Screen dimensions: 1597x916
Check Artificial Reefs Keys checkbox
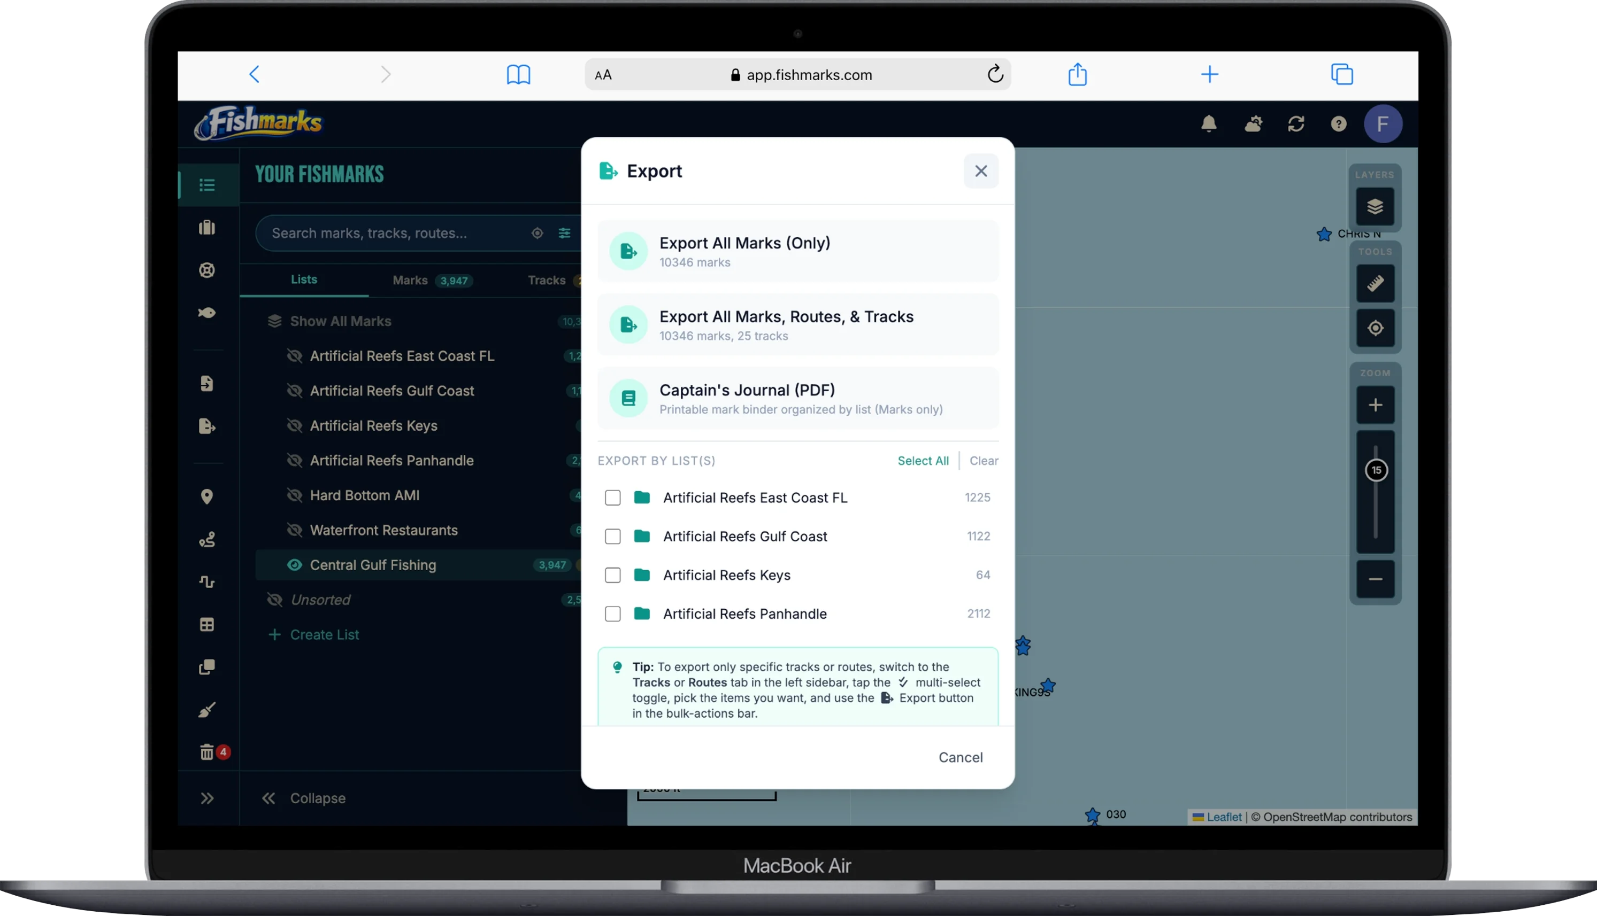(x=612, y=575)
